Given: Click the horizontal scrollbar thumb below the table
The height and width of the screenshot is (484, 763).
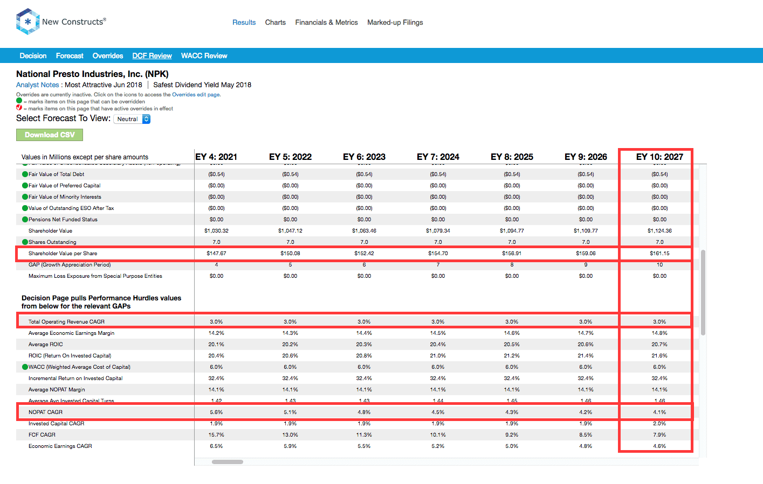Looking at the screenshot, I should click(x=228, y=462).
